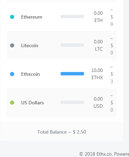Screen dimensions: 129x157
Task: Open the Ethxcoin wallet label
Action: 30,74
